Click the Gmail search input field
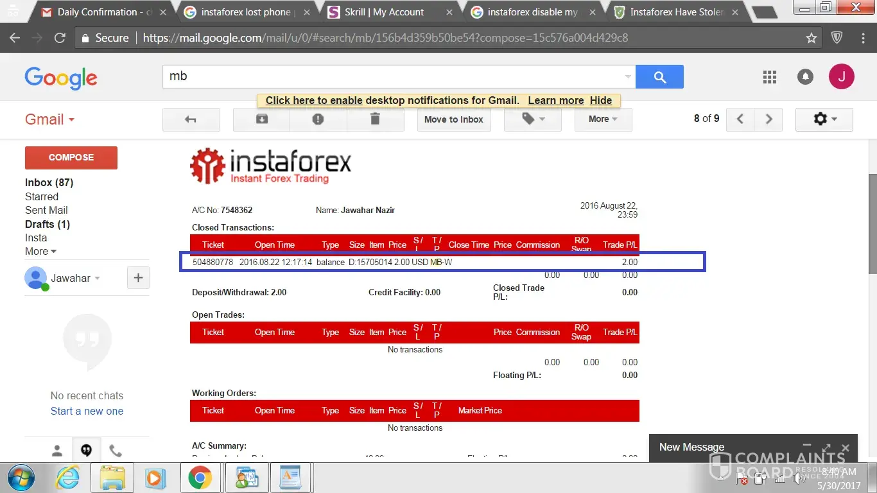Image resolution: width=877 pixels, height=493 pixels. coord(392,76)
